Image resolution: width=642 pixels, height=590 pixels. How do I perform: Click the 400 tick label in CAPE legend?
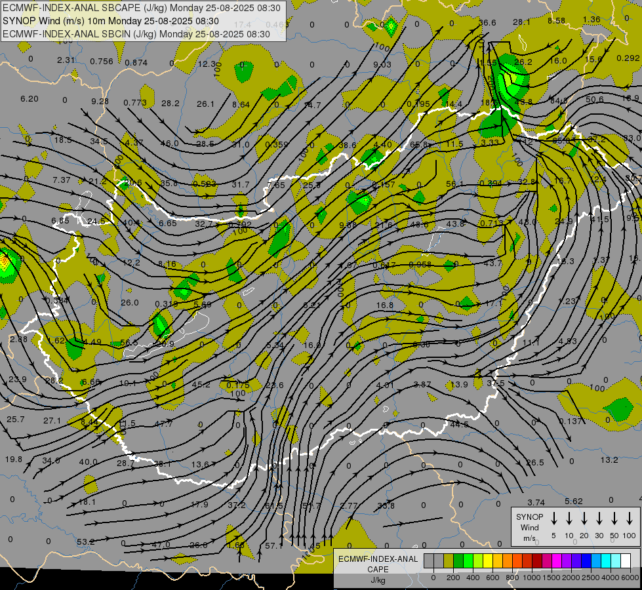(x=473, y=578)
